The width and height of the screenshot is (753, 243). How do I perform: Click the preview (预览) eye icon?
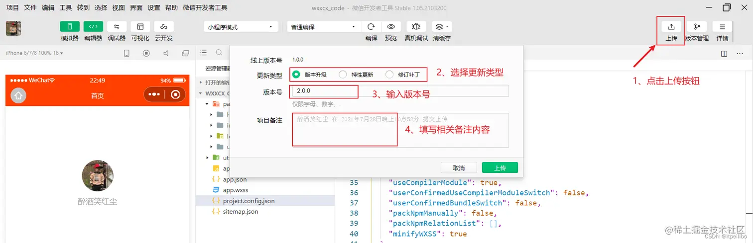click(391, 27)
